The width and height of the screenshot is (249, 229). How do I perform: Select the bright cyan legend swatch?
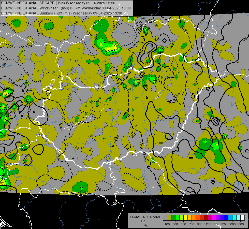click(235, 218)
